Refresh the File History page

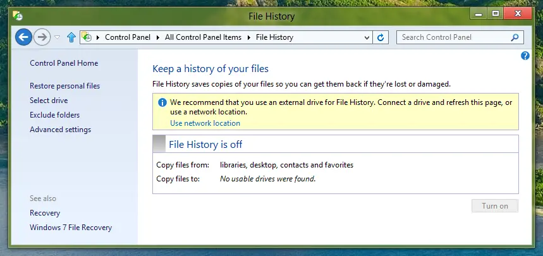point(381,37)
